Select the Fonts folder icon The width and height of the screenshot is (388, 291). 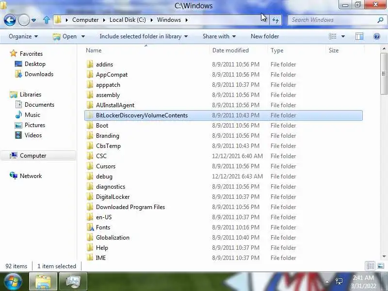coord(90,227)
